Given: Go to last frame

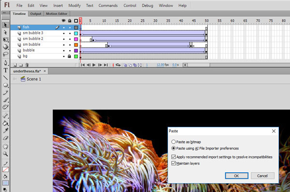Looking at the screenshot, I should click(x=106, y=65).
